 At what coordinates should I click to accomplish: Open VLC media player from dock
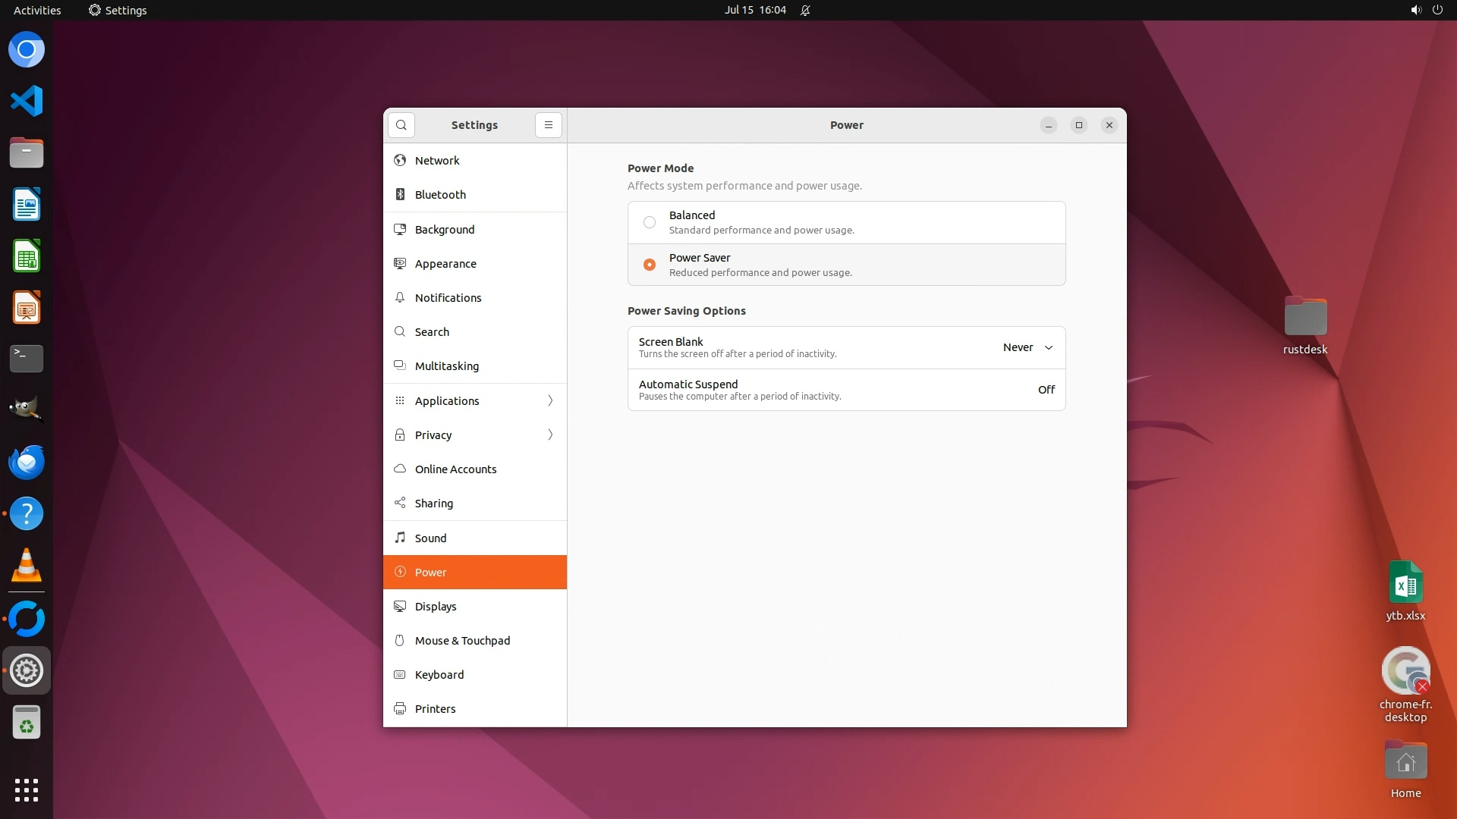[x=27, y=566]
